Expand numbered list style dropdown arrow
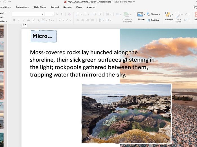 click(88, 14)
